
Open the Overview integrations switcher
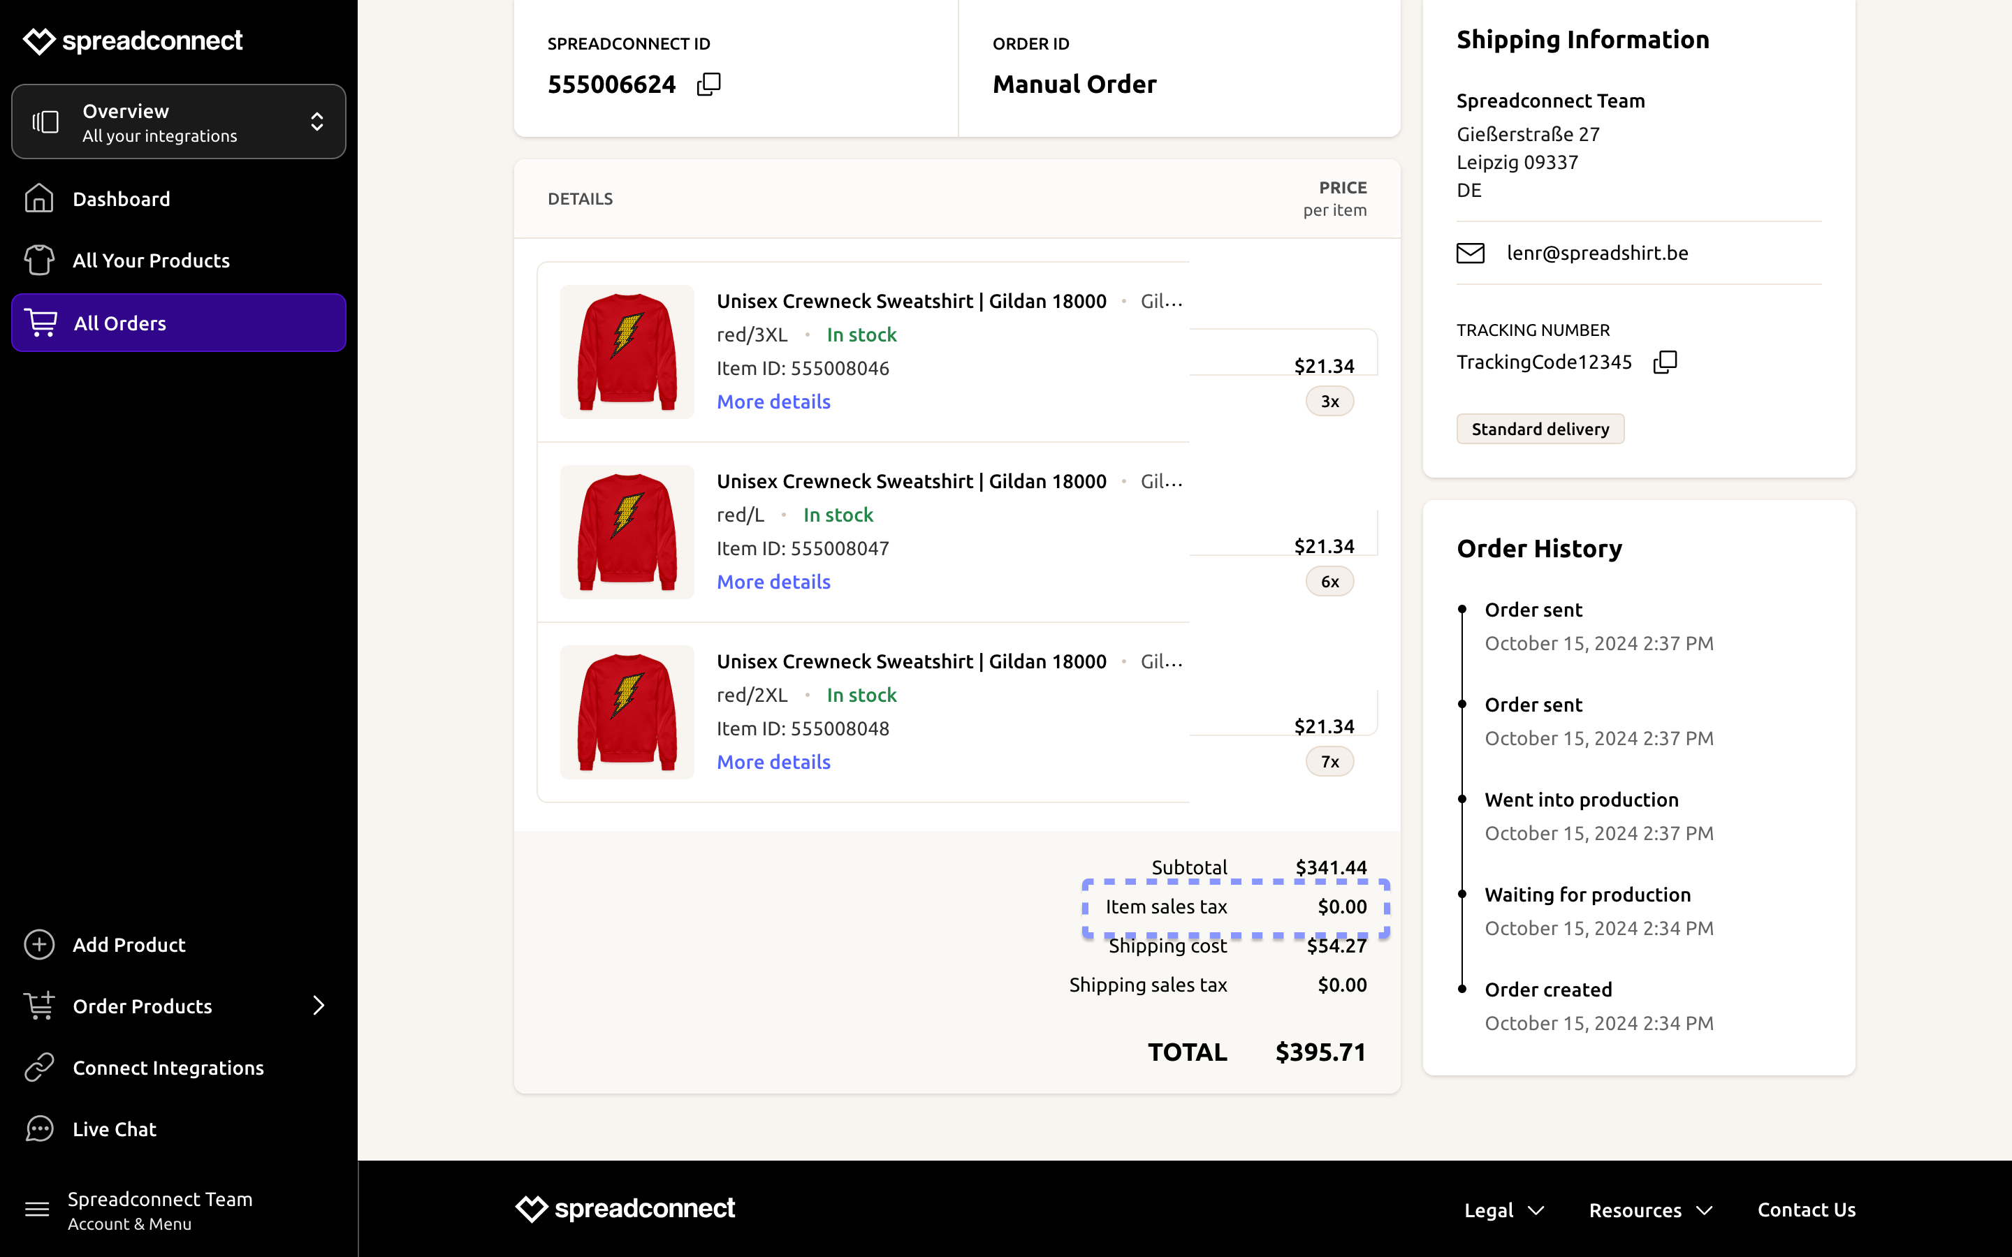click(179, 122)
